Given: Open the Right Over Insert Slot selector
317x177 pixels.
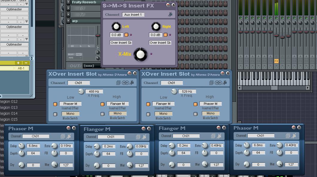Looking at the screenshot, I should coord(160,43).
